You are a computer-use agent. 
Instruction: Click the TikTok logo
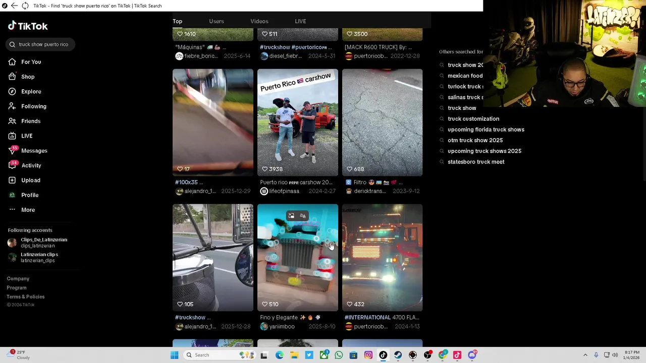[x=28, y=26]
